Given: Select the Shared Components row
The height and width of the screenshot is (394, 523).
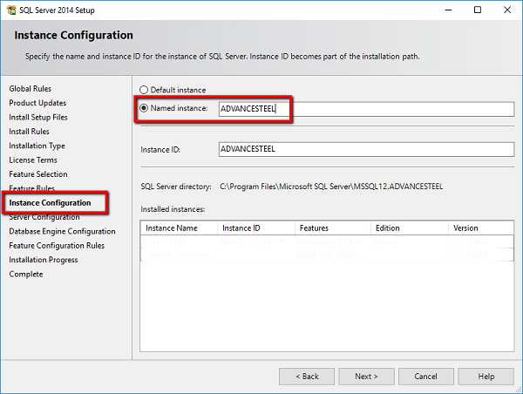Looking at the screenshot, I should coord(327,255).
